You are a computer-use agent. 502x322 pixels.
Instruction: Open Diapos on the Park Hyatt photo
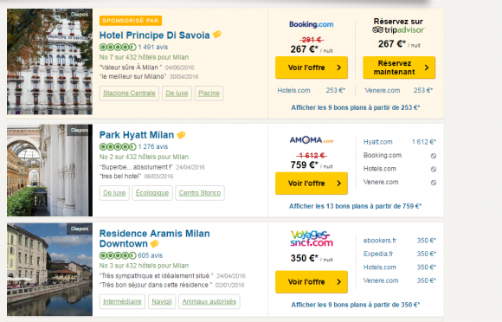[79, 131]
